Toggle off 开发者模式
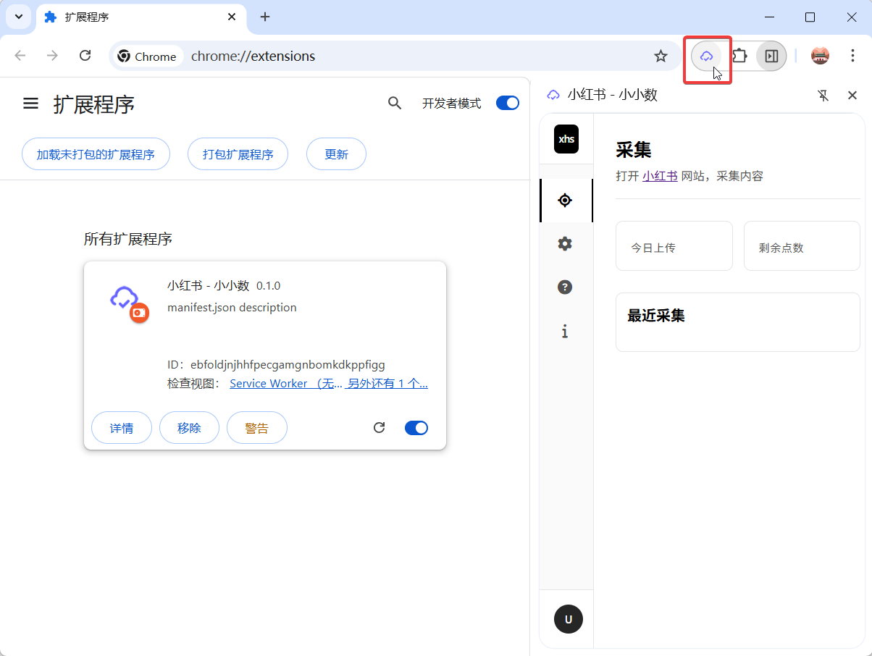This screenshot has height=656, width=872. click(508, 103)
